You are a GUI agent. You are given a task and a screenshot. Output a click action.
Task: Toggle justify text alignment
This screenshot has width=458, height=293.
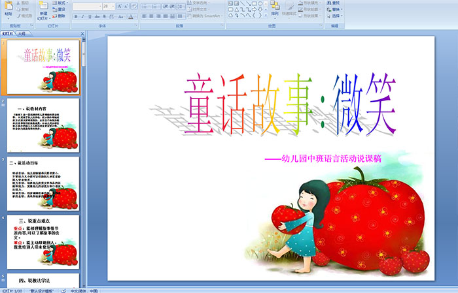point(166,16)
